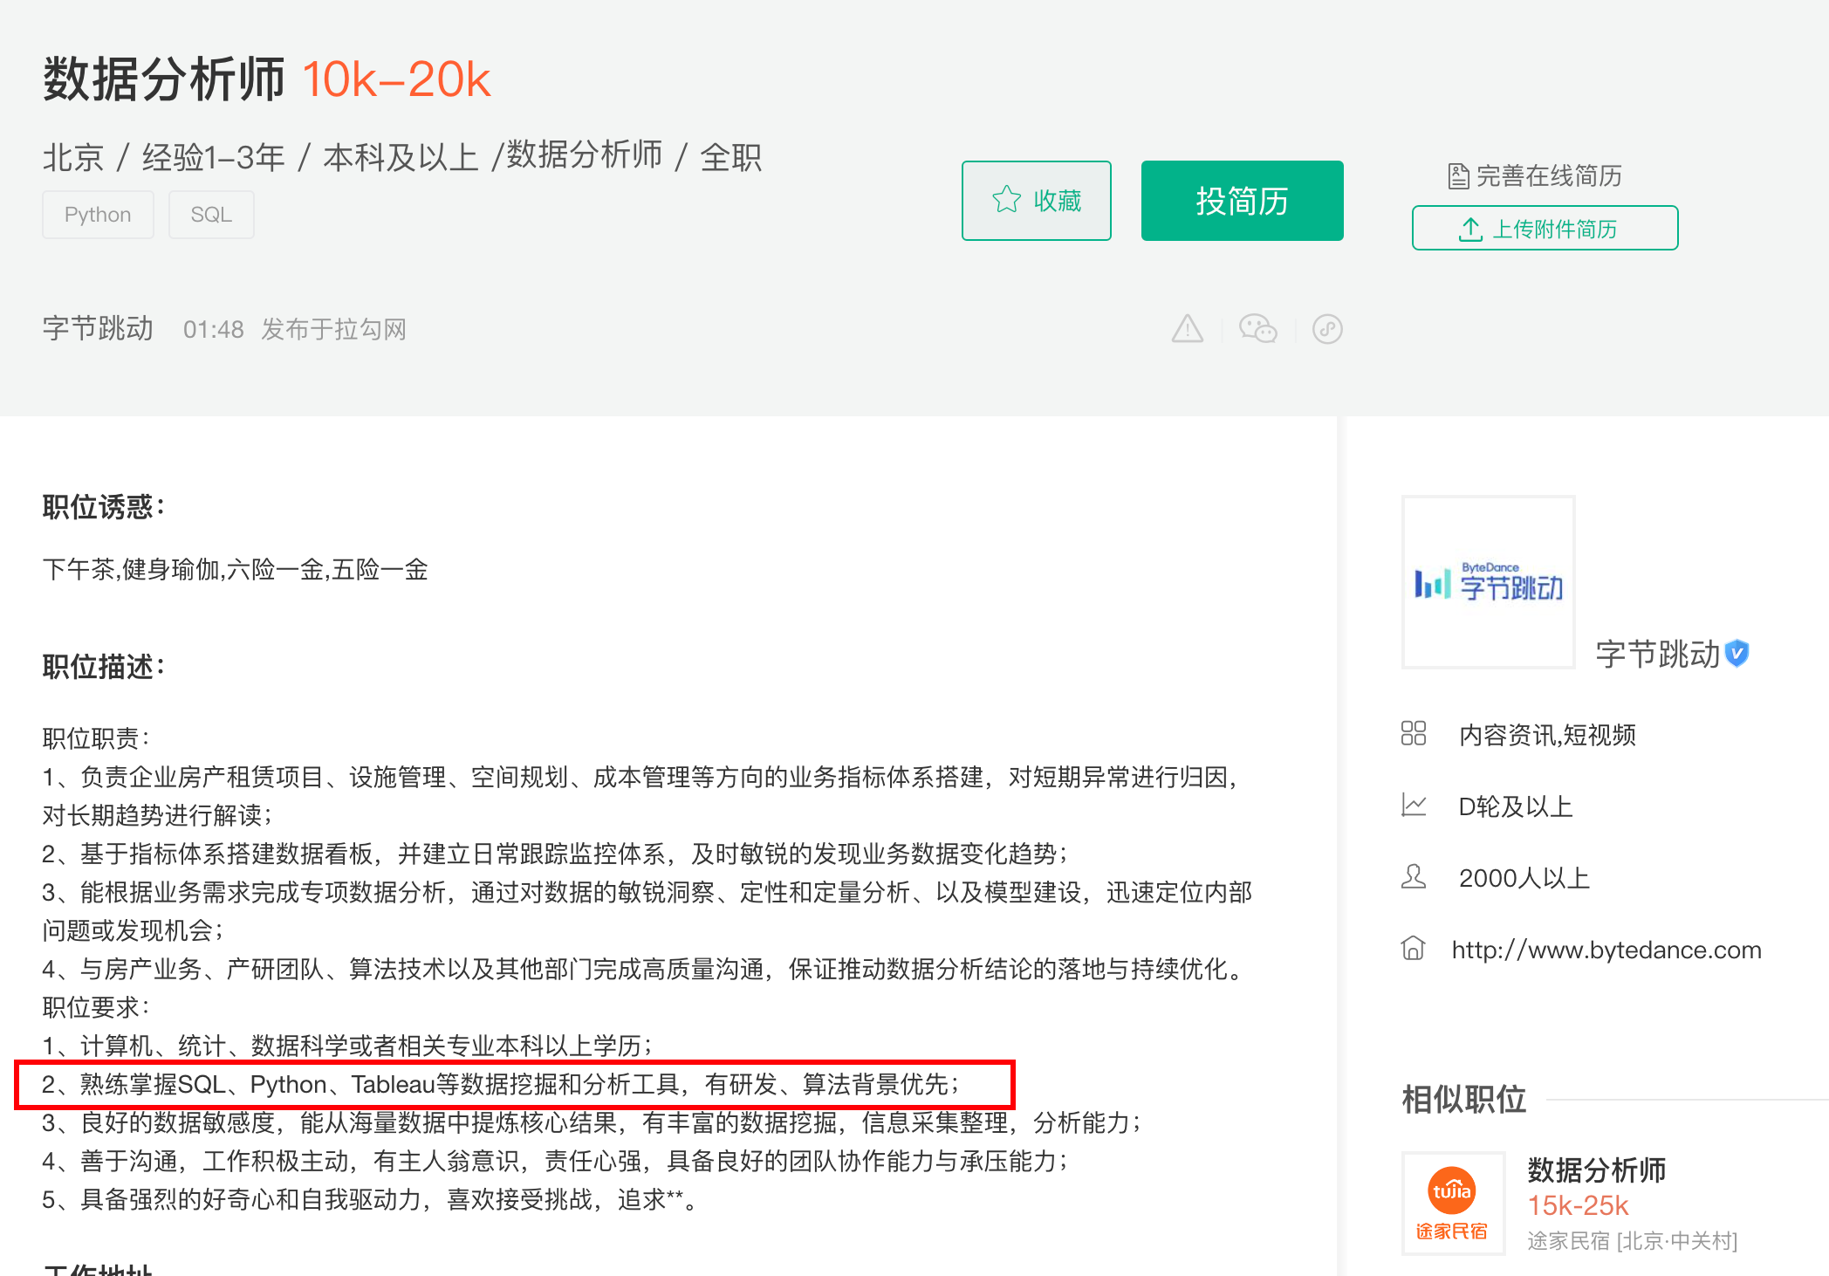The height and width of the screenshot is (1276, 1829).
Task: Open the http://www.bytedance.com website link
Action: coord(1606,949)
